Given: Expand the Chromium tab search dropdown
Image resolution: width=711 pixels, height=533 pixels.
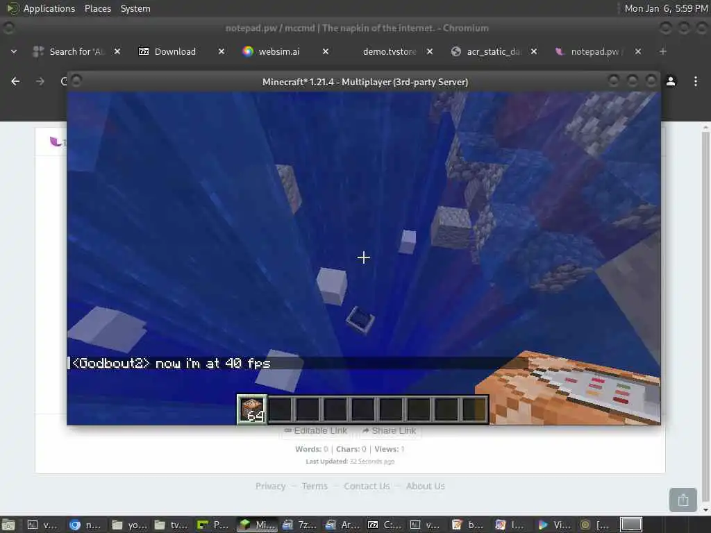Looking at the screenshot, I should [14, 51].
